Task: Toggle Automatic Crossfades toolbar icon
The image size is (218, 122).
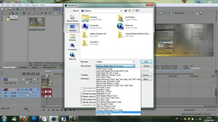Action: (x=59, y=9)
